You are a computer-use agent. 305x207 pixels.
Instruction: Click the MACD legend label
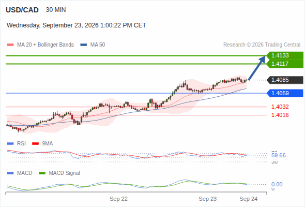(x=25, y=173)
